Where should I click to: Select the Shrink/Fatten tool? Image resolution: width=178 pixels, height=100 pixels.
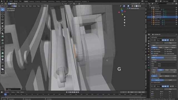3,66
